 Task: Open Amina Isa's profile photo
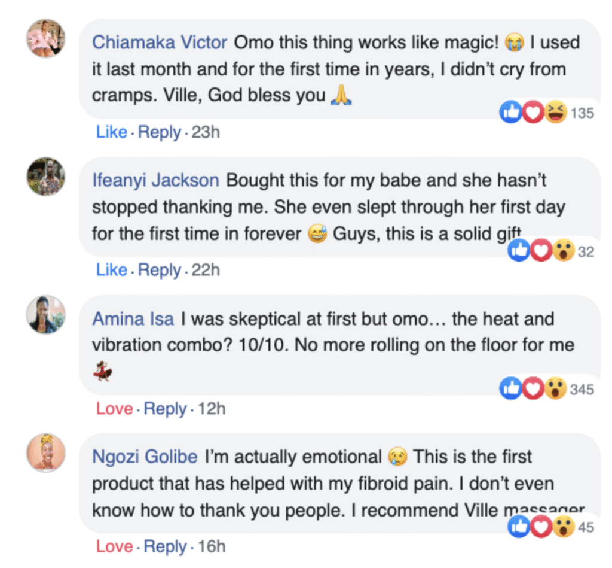point(45,314)
